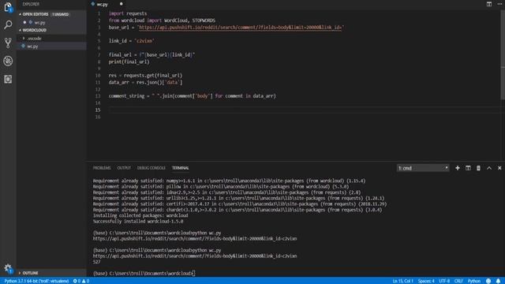
Task: Open editor More Actions ellipsis
Action: [499, 4]
